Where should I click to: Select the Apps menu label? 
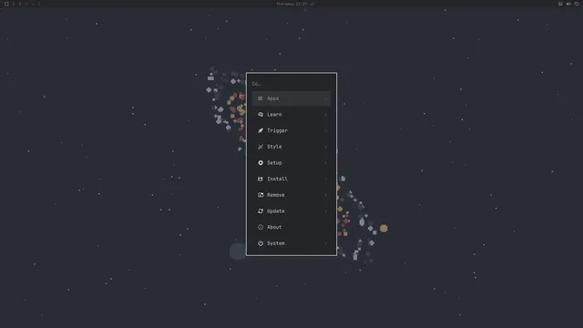click(x=273, y=98)
